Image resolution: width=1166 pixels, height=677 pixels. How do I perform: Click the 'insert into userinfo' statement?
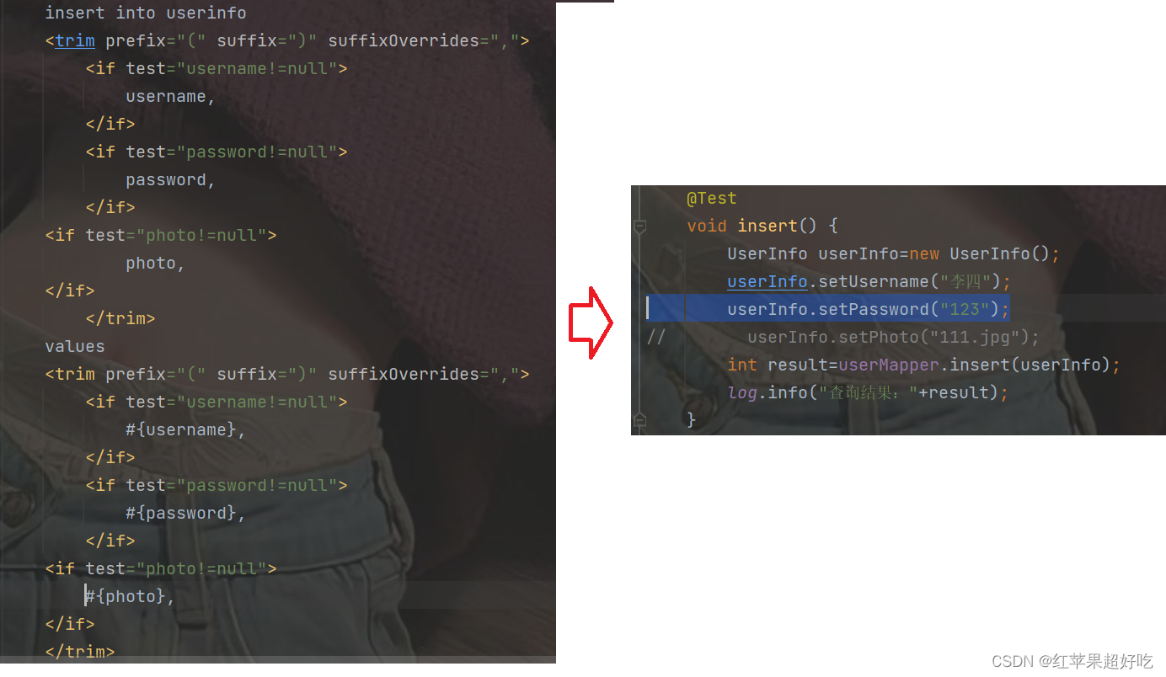coord(146,13)
